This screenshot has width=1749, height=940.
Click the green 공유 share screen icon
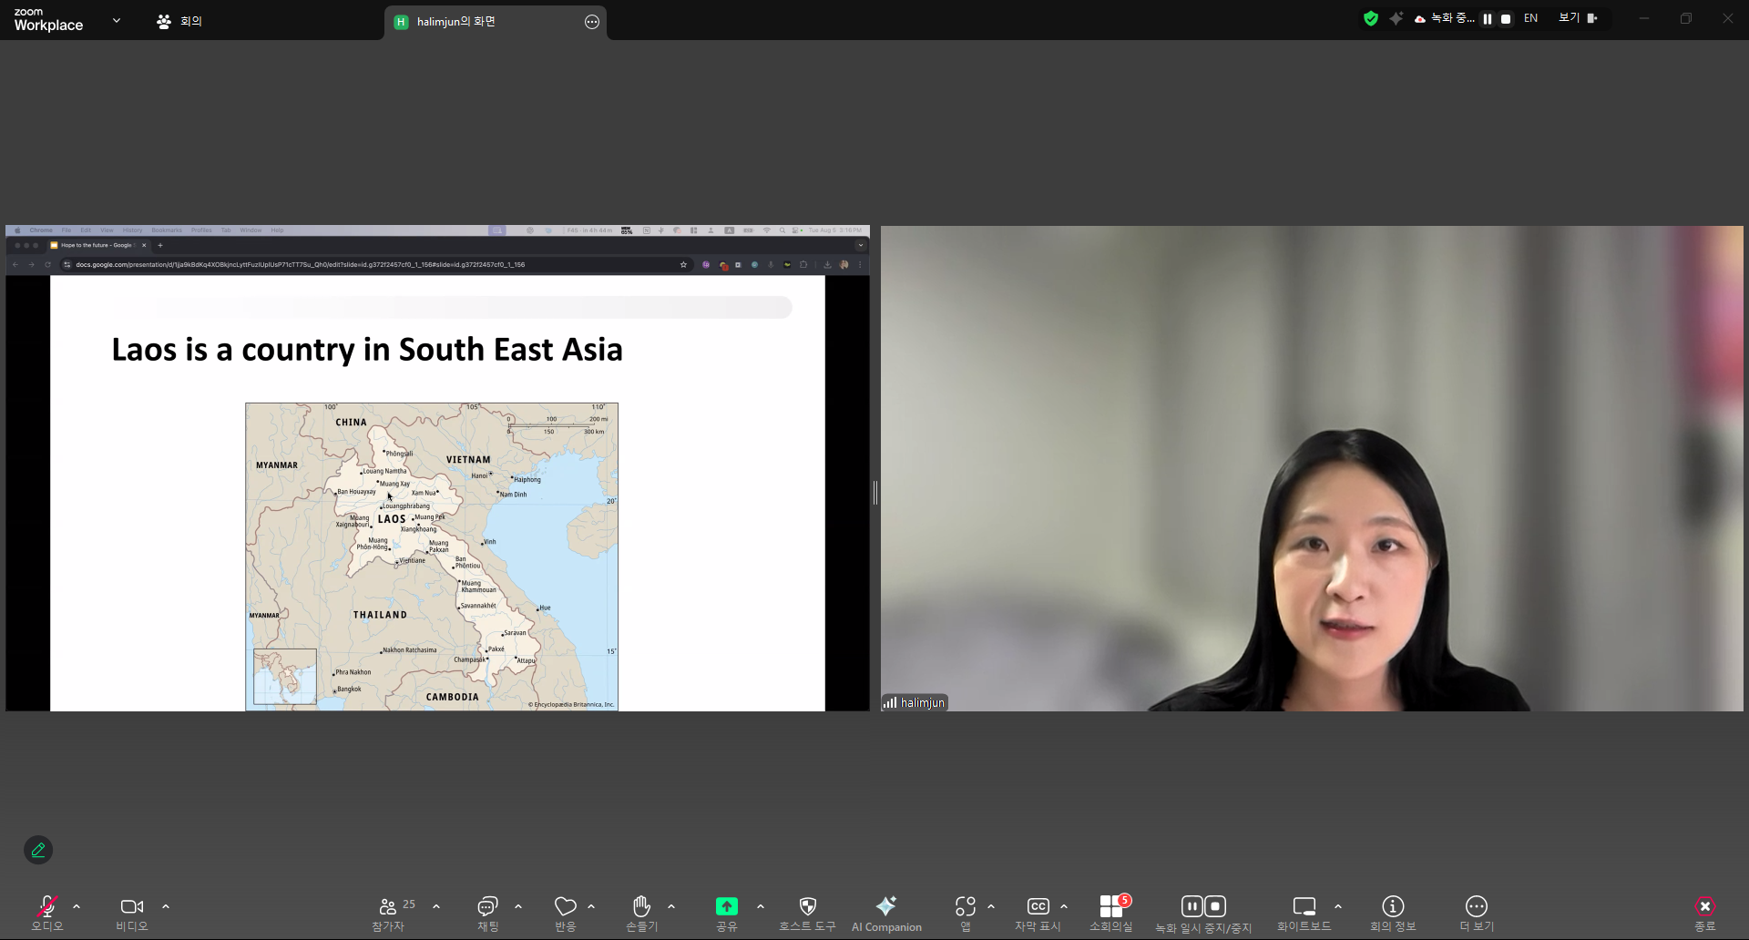tap(726, 906)
